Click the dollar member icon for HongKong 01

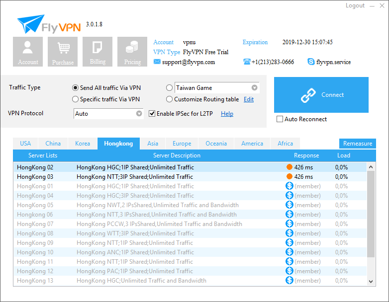point(290,186)
